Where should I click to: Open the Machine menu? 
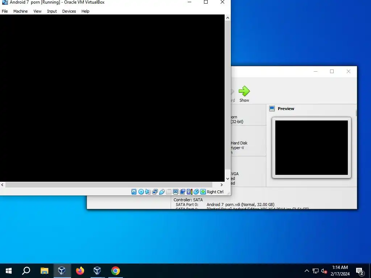21,11
